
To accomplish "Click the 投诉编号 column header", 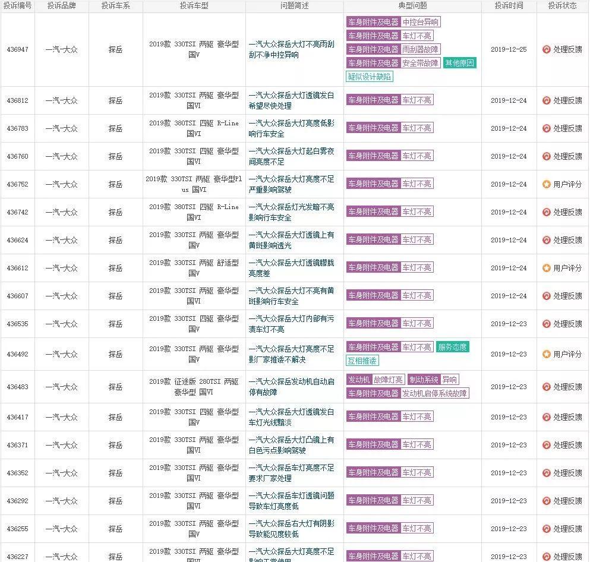I will pyautogui.click(x=17, y=7).
